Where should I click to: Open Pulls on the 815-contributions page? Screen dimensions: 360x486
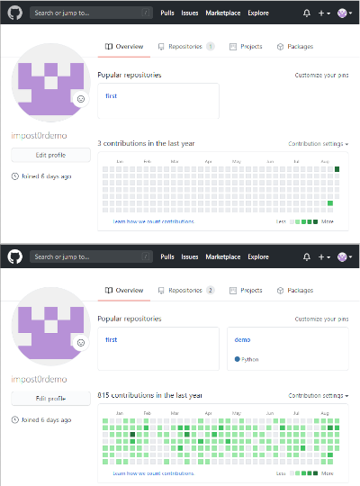[167, 256]
